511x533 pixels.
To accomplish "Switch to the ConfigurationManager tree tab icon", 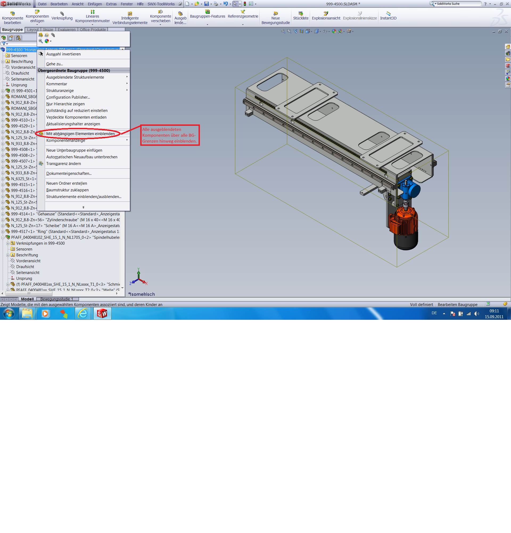I will click(18, 38).
